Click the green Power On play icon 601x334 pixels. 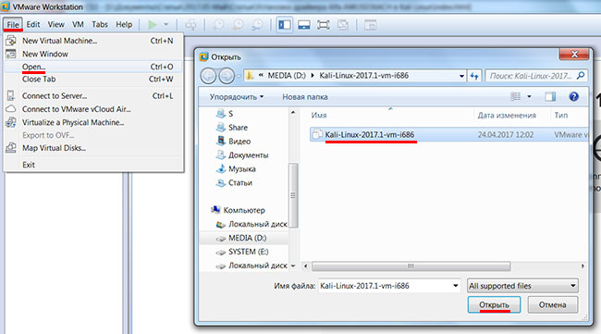[153, 25]
